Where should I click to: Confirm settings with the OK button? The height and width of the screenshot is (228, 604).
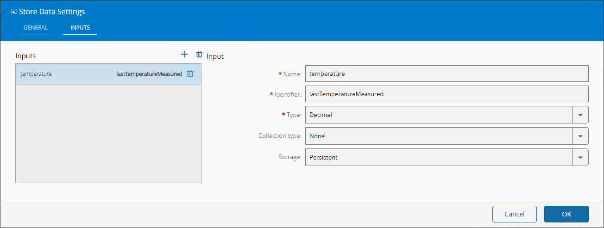[566, 214]
